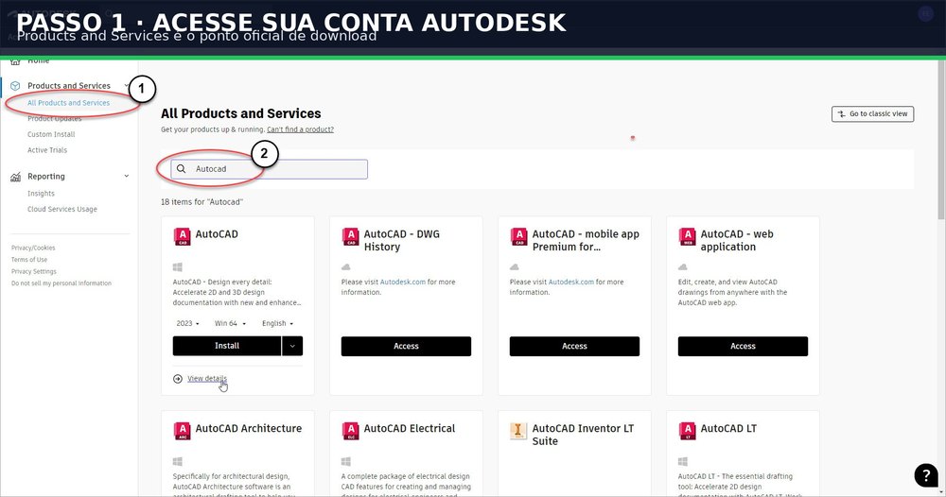The image size is (946, 497).
Task: Click AutoCAD - DWG History product icon
Action: [350, 237]
